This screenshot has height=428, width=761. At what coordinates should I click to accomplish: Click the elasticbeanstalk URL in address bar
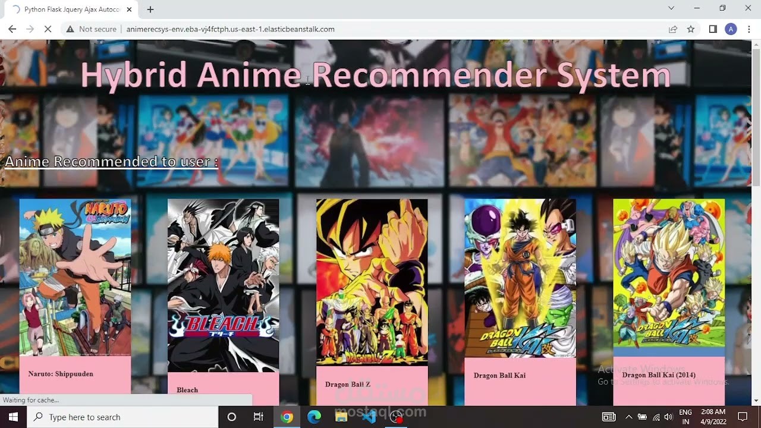click(x=231, y=29)
